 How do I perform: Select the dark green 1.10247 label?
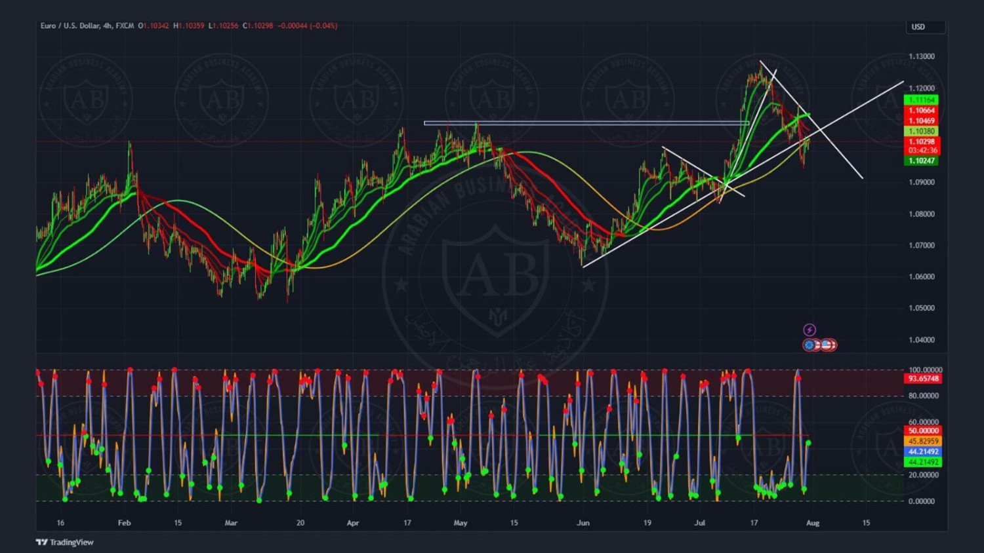(x=921, y=161)
